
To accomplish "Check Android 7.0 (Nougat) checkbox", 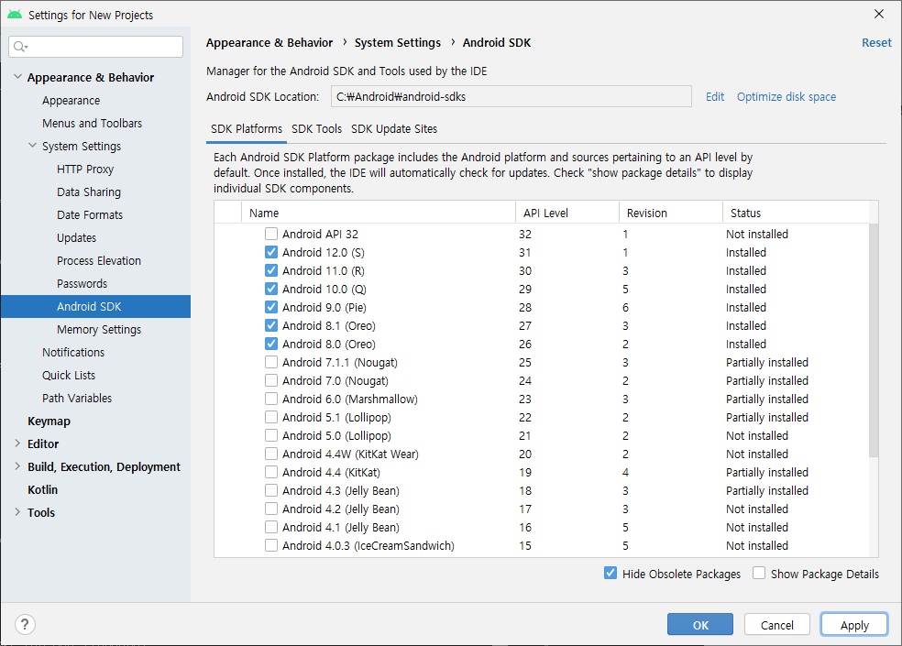I will click(271, 381).
